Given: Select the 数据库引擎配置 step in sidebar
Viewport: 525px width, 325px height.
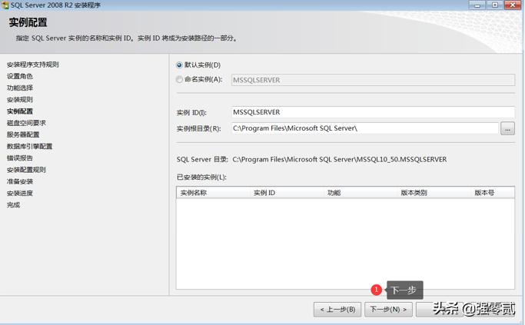Looking at the screenshot, I should tap(29, 146).
